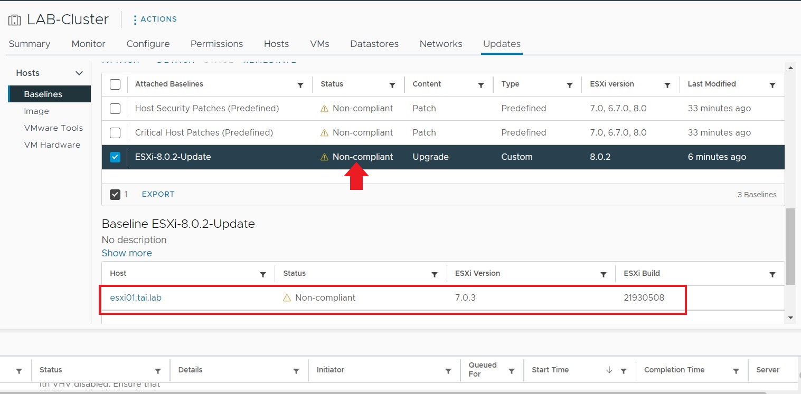
Task: Select Image in the sidebar
Action: click(36, 111)
